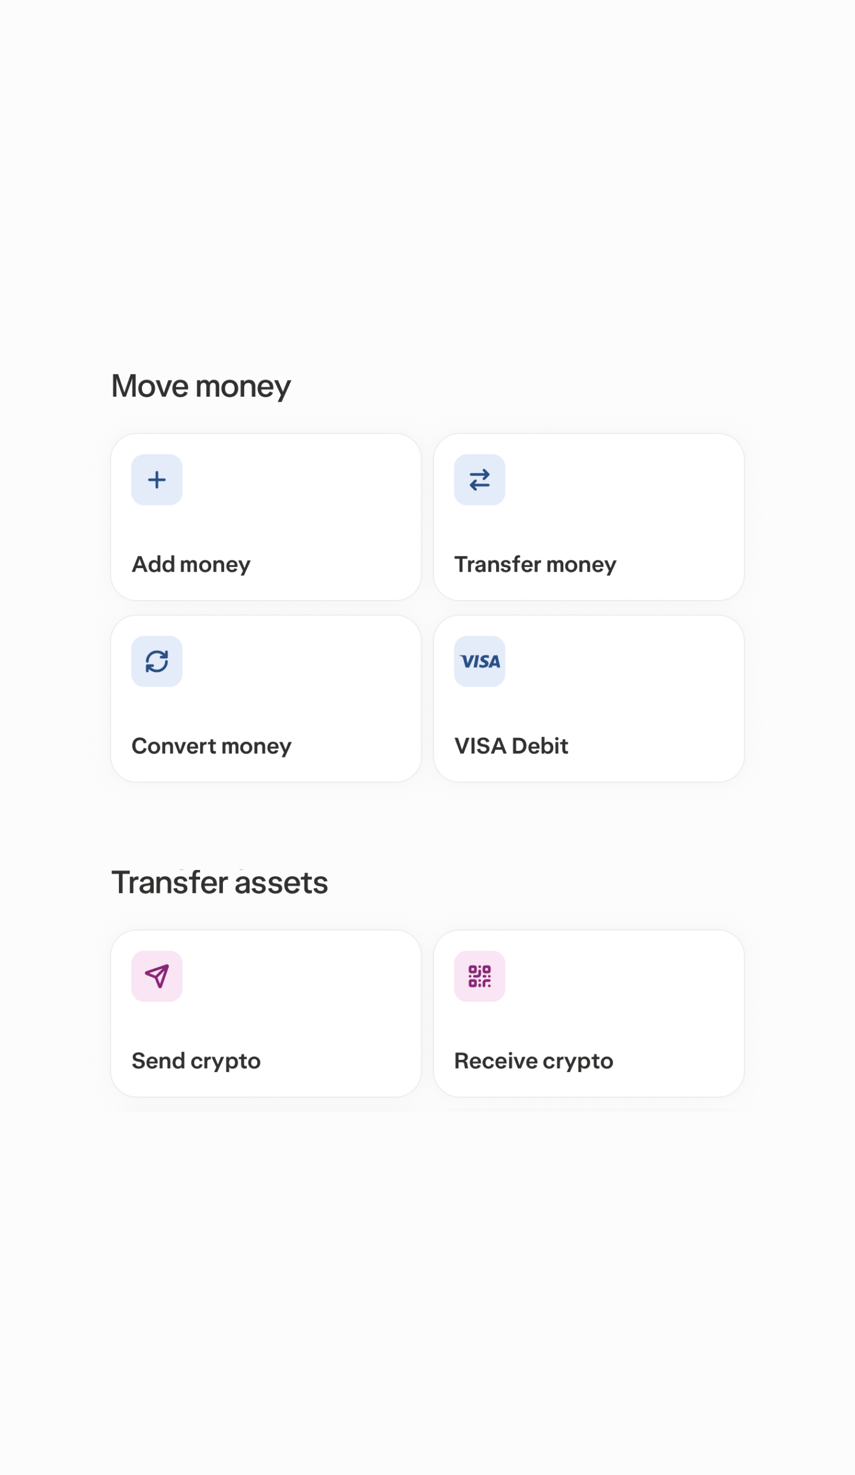Click the "Transfer assets" section heading
855x1475 pixels.
(x=220, y=883)
